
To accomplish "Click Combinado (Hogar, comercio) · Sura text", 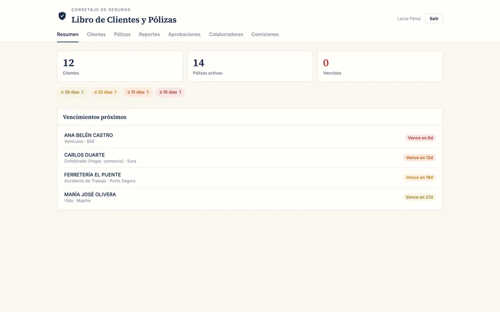I will (100, 161).
